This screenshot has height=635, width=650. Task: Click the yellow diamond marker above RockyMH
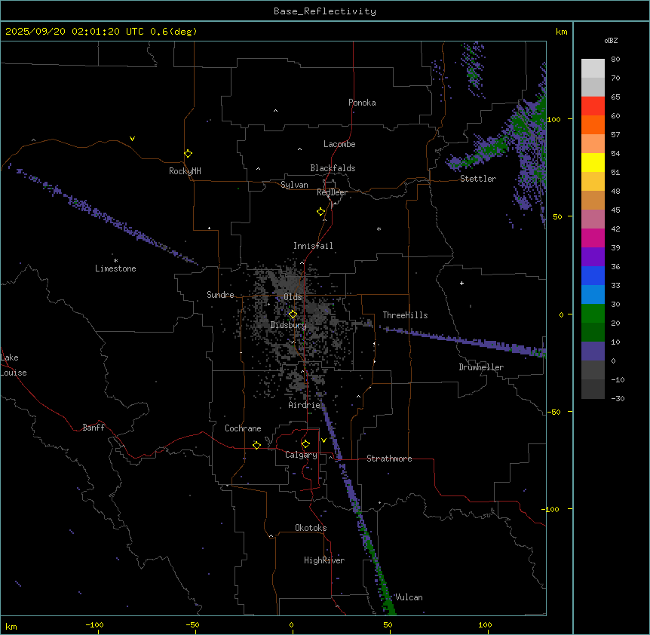point(188,153)
